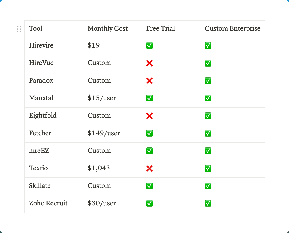The height and width of the screenshot is (233, 289).
Task: Click the red X in HireVue's Free Trial cell
Action: click(150, 63)
